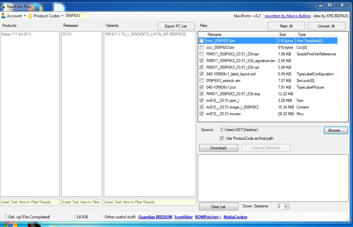Screen dimensions: 353x227
Task: Click the Down. Sessions number field
Action: 281,206
